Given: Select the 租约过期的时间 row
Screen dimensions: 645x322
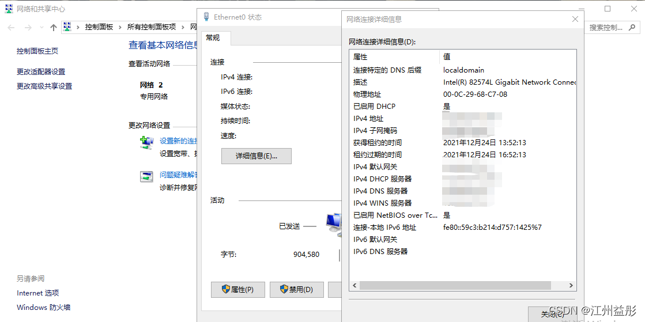Looking at the screenshot, I should tap(463, 154).
